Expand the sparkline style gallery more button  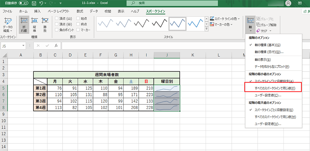(x=206, y=30)
